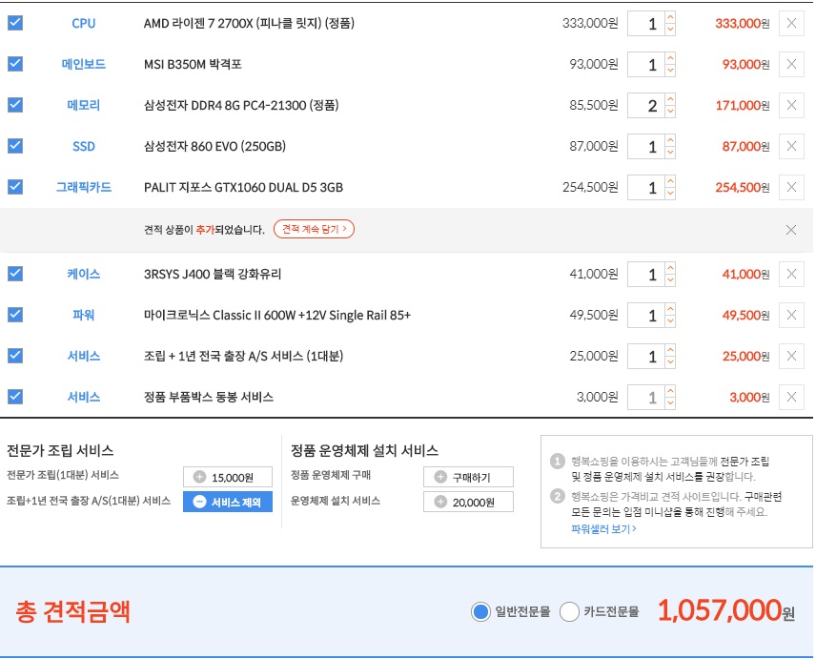Uncheck the 메모리 item checkbox
The image size is (816, 659).
[15, 105]
